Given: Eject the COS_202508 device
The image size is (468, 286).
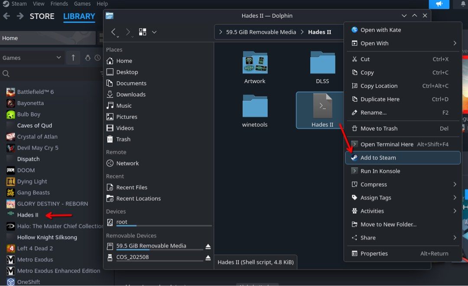Looking at the screenshot, I should pos(208,258).
